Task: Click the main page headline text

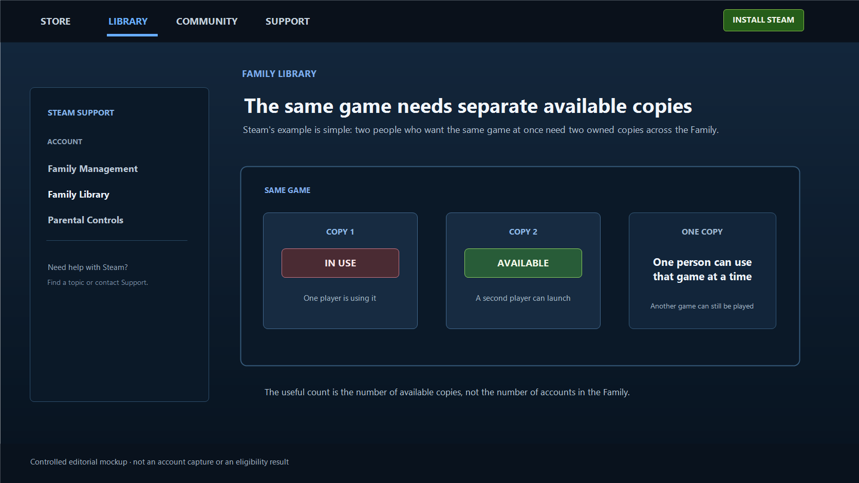Action: click(468, 106)
